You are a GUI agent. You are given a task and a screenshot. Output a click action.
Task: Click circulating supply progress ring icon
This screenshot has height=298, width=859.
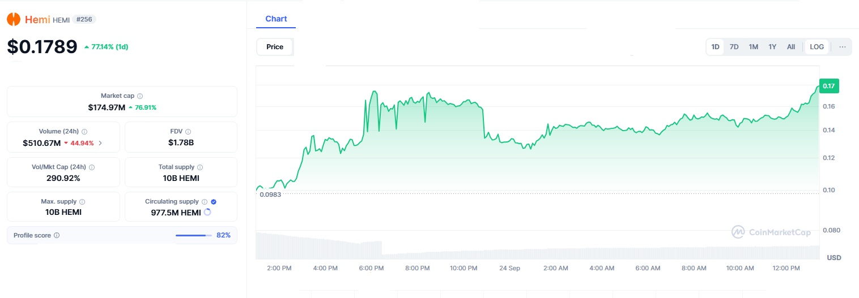[207, 212]
